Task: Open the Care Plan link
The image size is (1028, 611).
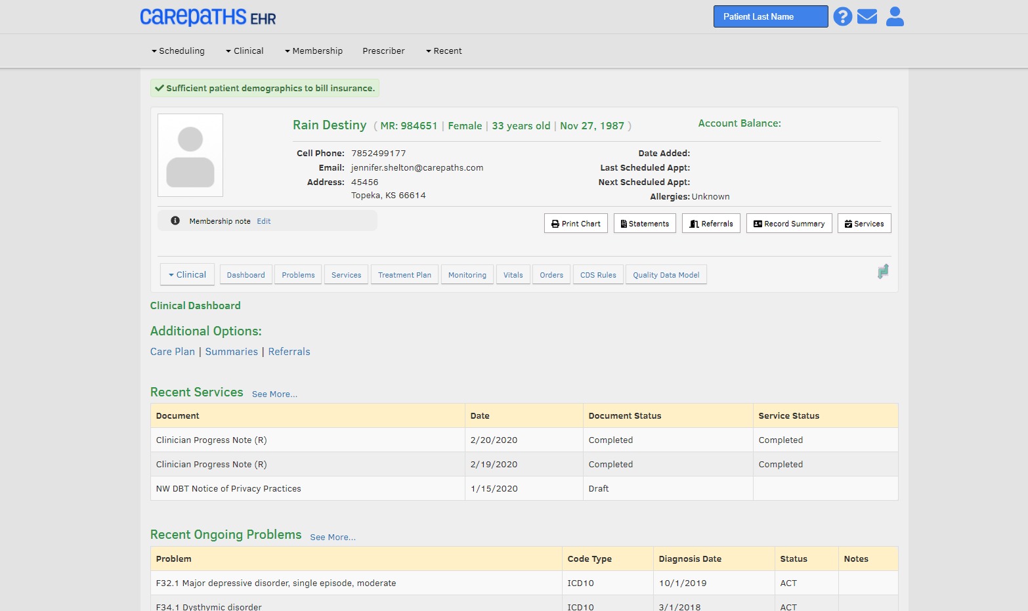Action: [x=173, y=351]
